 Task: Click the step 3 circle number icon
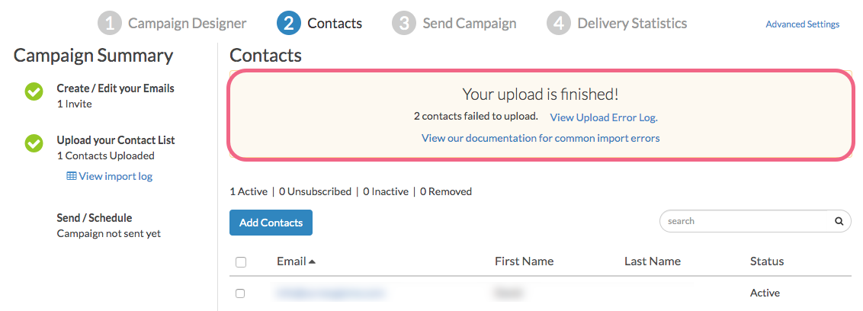(404, 23)
